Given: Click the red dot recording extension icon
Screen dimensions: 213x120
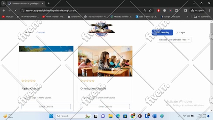Looking at the screenshot, I should (171, 10).
